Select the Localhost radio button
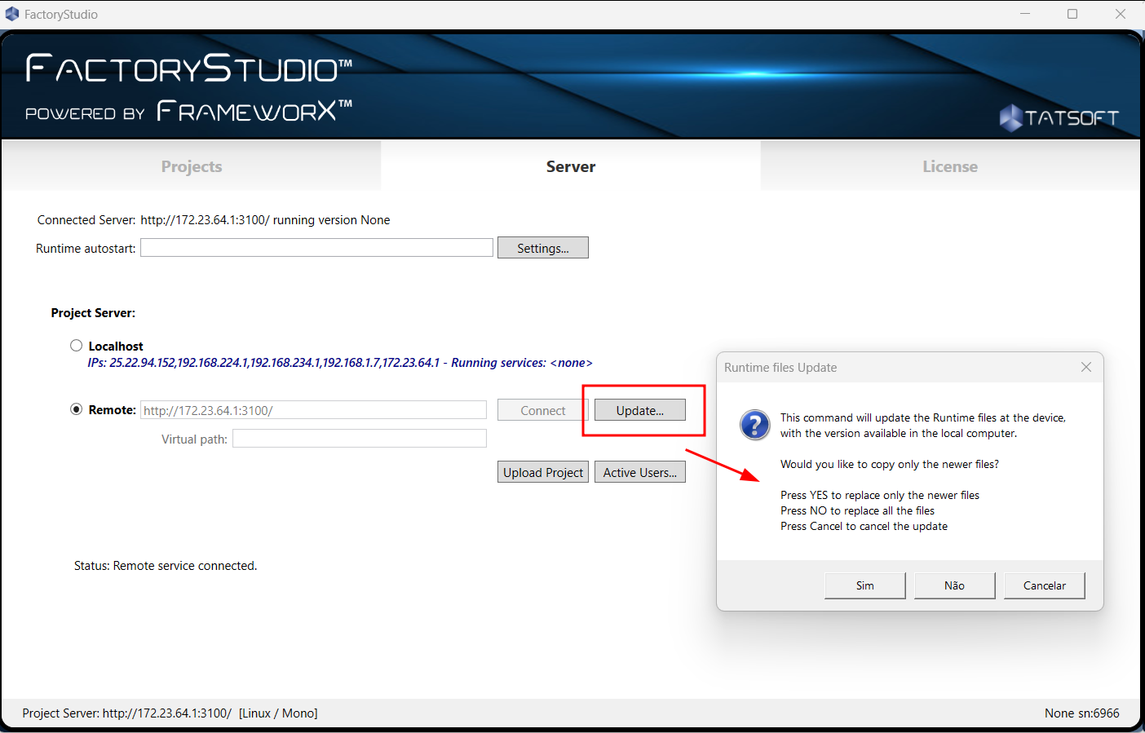Image resolution: width=1145 pixels, height=733 pixels. [x=77, y=346]
